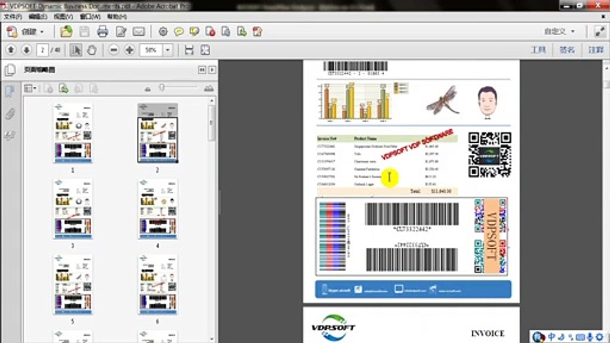This screenshot has height=343, width=610.
Task: Open the 工具 (Tools) pane
Action: tap(539, 50)
